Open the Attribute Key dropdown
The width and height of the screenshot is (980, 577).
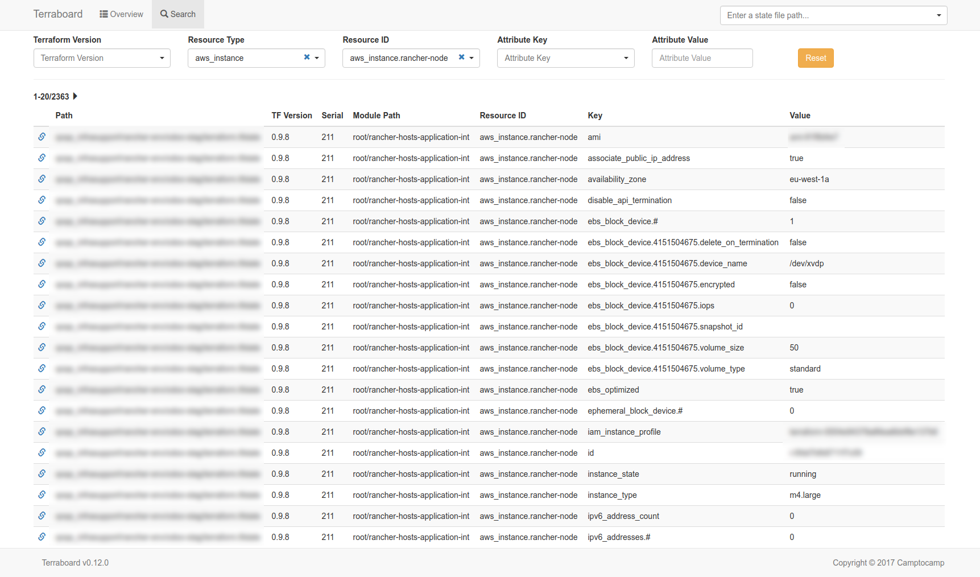(x=566, y=58)
